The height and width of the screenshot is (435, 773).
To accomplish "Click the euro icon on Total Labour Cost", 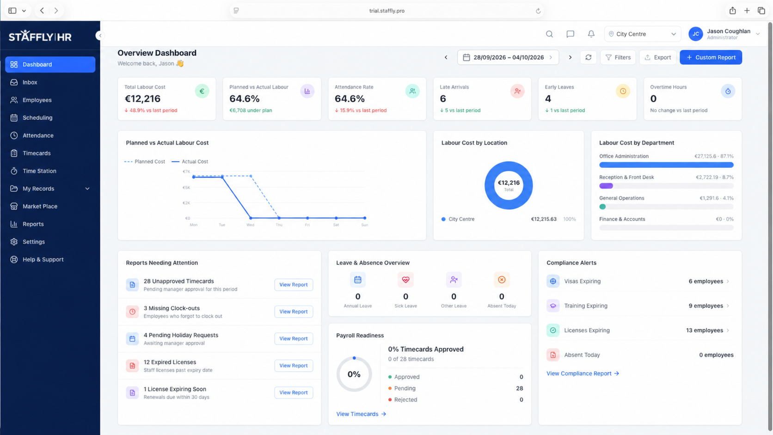I will pos(202,92).
